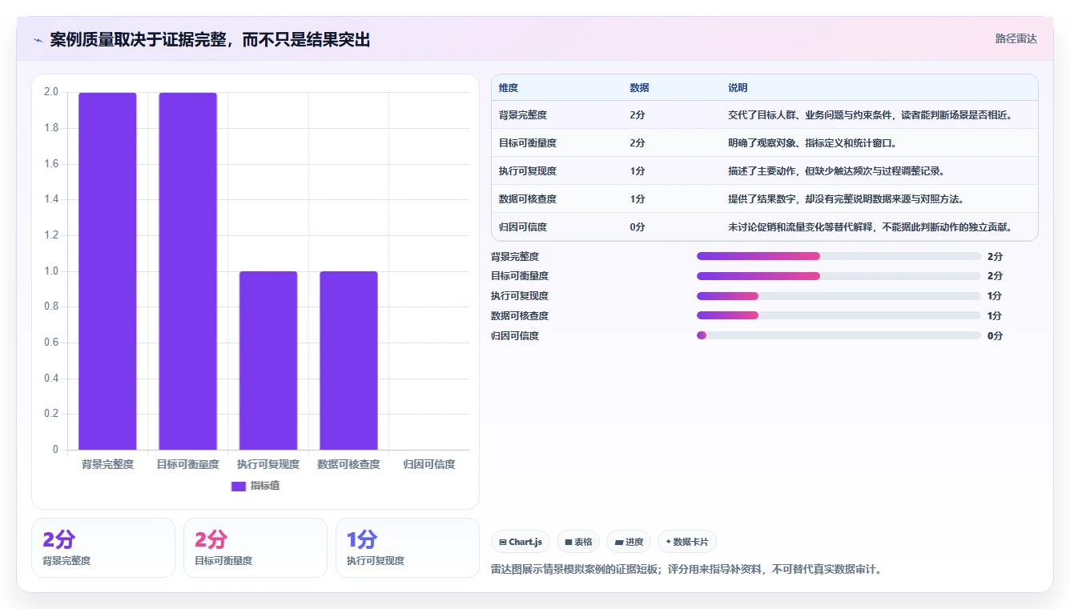Select the 背景完整度 table row cell

click(523, 115)
